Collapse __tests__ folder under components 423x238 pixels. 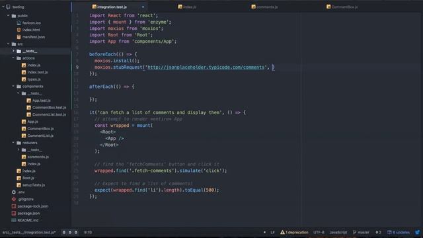(x=19, y=93)
